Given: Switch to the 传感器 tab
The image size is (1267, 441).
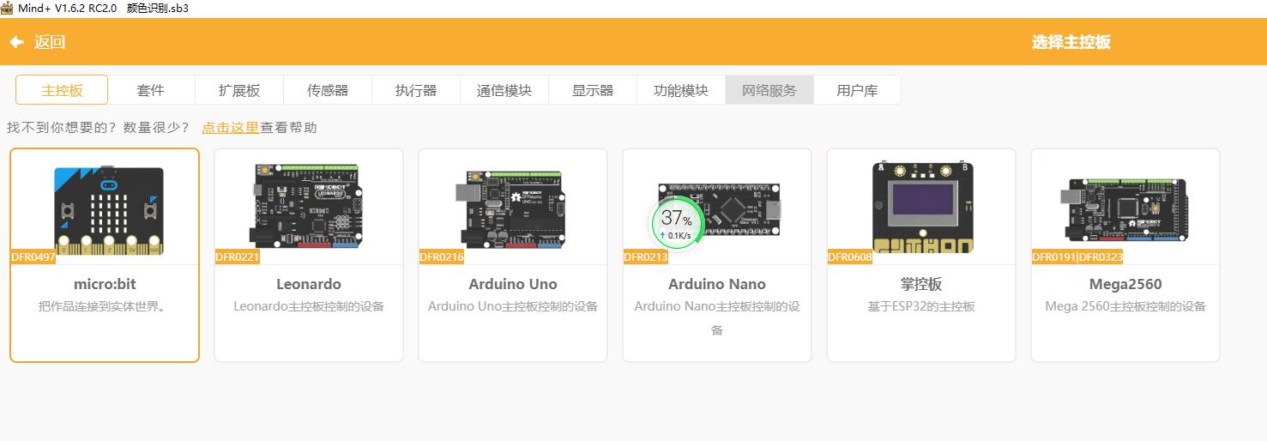Looking at the screenshot, I should (x=328, y=90).
